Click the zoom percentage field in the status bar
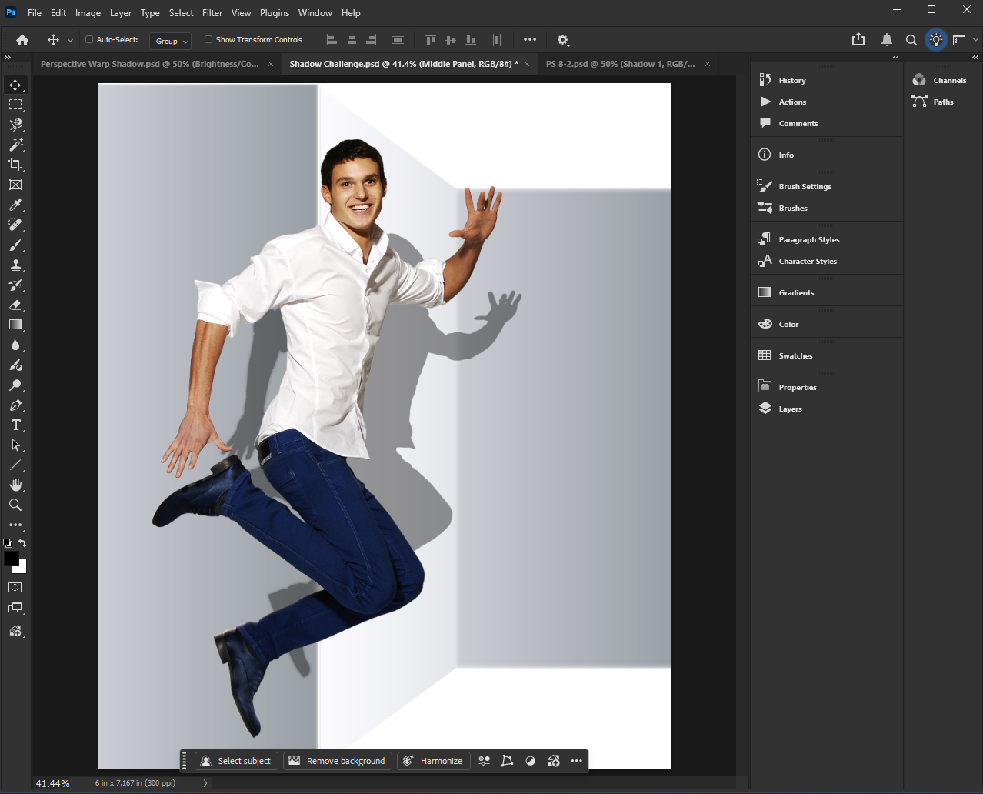 52,782
